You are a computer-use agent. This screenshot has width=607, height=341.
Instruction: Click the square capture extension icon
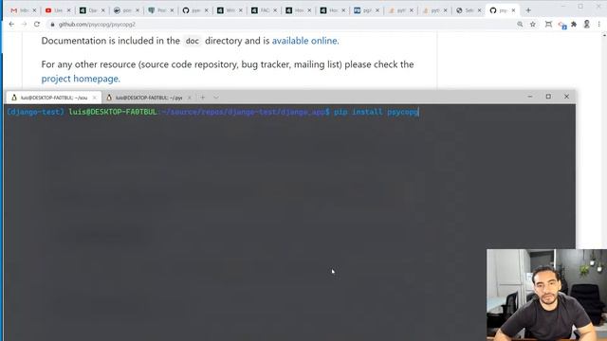click(548, 25)
